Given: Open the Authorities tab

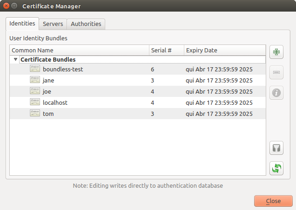Looking at the screenshot, I should (x=86, y=24).
